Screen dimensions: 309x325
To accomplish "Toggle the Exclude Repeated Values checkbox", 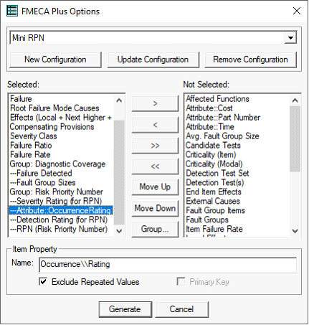I will pyautogui.click(x=43, y=282).
